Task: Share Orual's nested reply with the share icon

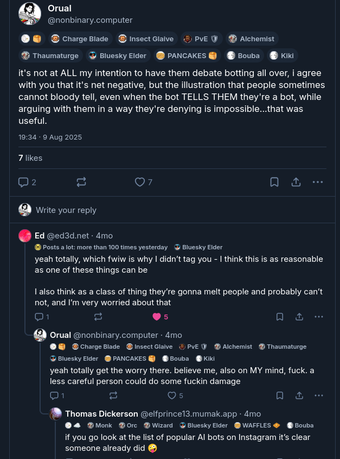Action: (x=299, y=395)
